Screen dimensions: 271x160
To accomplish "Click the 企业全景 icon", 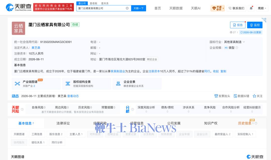I will (x=118, y=84).
